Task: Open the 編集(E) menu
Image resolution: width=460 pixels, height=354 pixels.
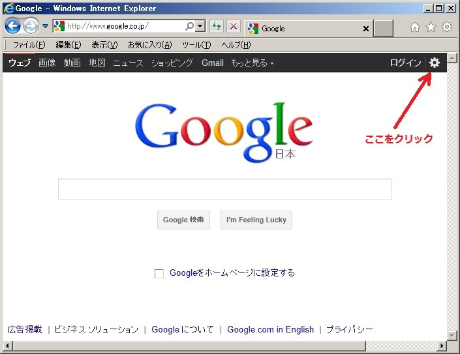Action: (69, 45)
